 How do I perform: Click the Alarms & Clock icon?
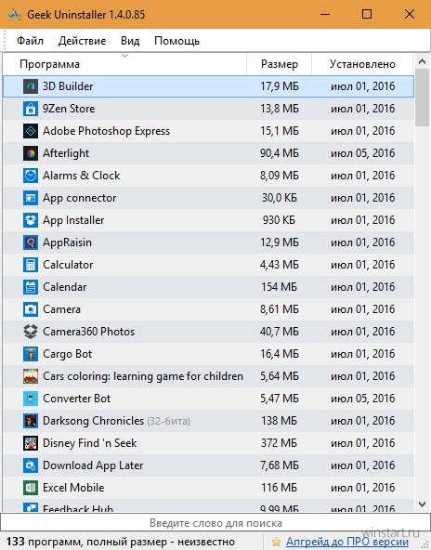pyautogui.click(x=31, y=176)
